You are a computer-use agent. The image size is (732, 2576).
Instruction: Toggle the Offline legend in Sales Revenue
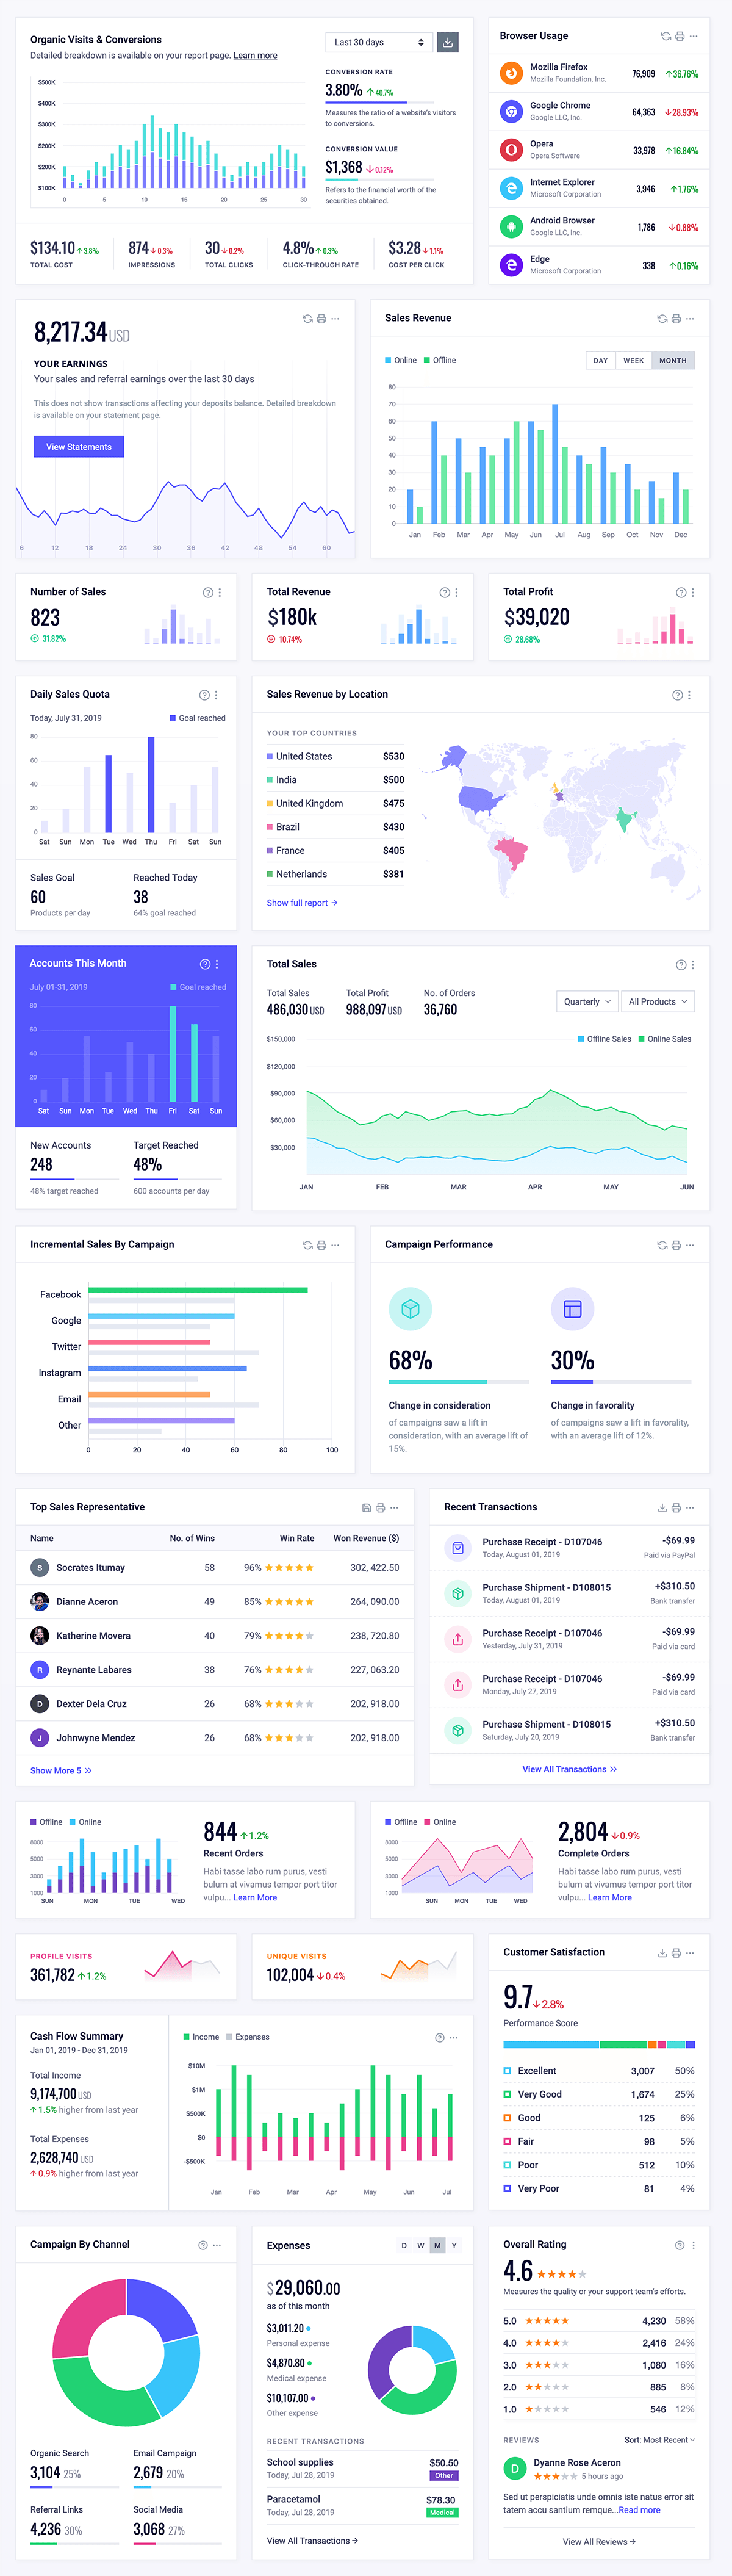(440, 360)
